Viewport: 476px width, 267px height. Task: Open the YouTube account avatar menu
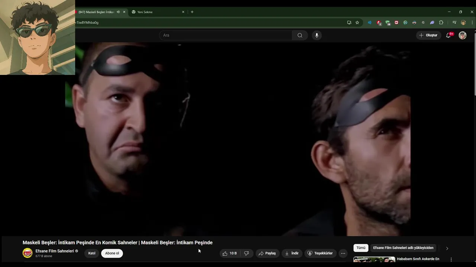pos(463,35)
